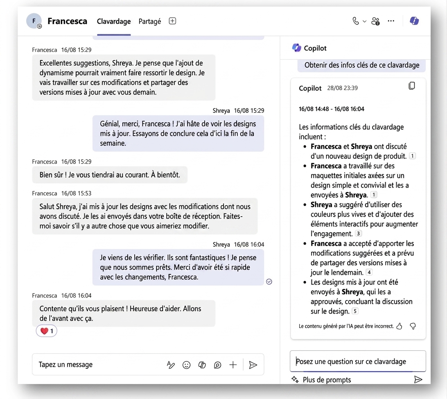Give thumbs down to Copilot response
This screenshot has height=399, width=447.
coord(413,326)
